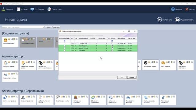Open the Статистика statistics section
Viewport: 196px width, 110px height.
pos(55,9)
